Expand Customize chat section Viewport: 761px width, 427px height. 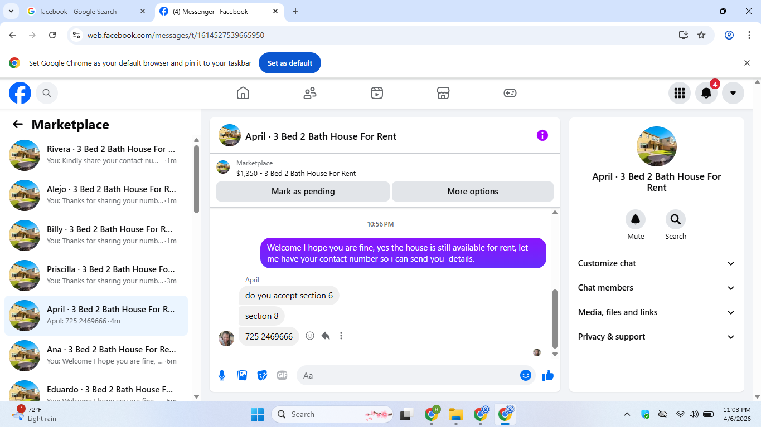click(x=656, y=263)
